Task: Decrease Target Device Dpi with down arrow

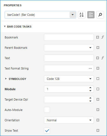Action: (90, 101)
